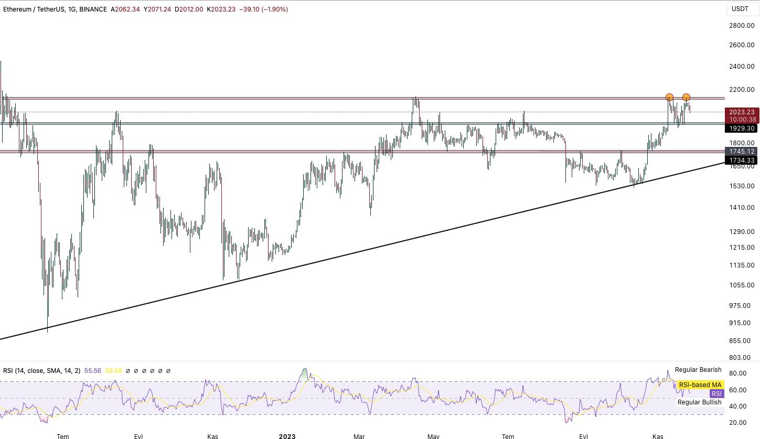Click the red 2023.23 current price tag
760x439 pixels.
742,112
